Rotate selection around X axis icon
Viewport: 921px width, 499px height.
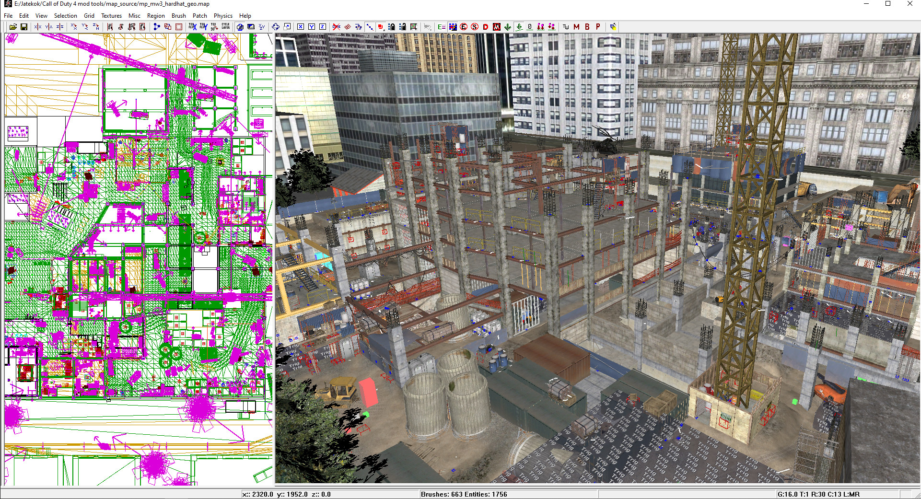point(74,27)
